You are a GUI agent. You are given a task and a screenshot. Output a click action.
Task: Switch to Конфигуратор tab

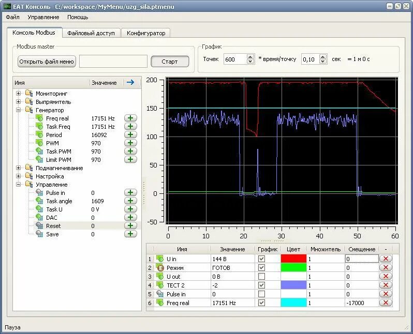(146, 33)
